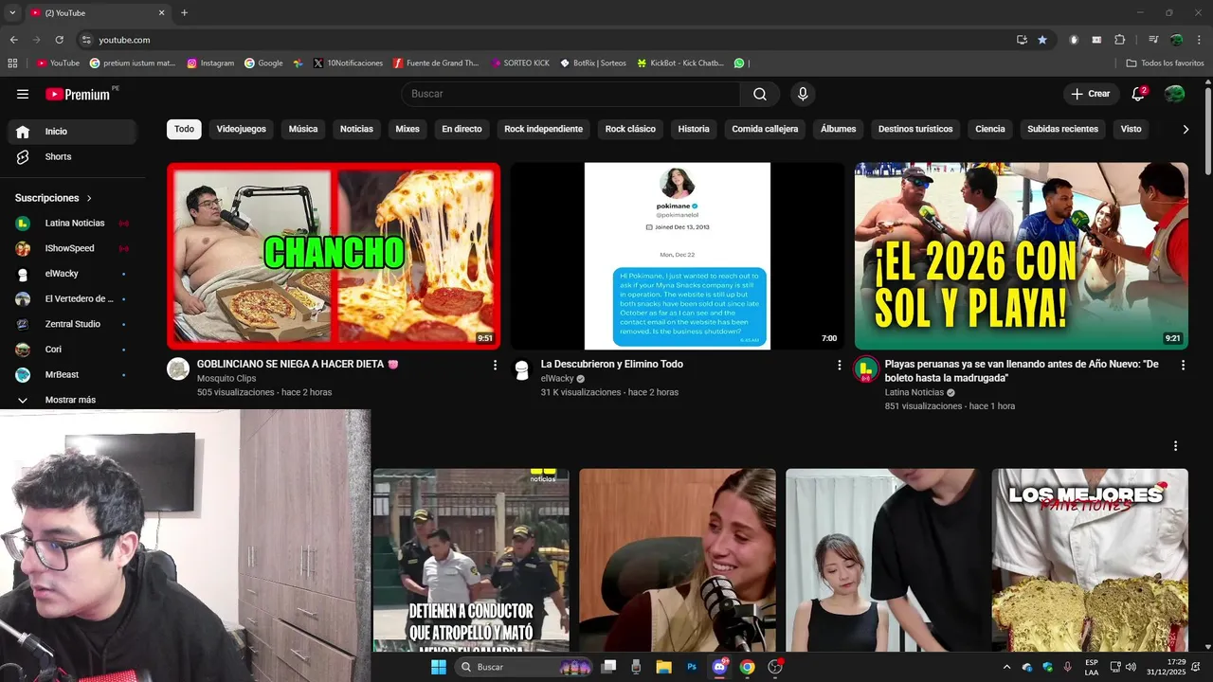1213x682 pixels.
Task: Click the YouTube search input field
Action: pos(570,94)
